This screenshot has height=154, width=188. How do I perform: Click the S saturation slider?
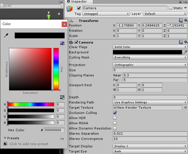31,110
